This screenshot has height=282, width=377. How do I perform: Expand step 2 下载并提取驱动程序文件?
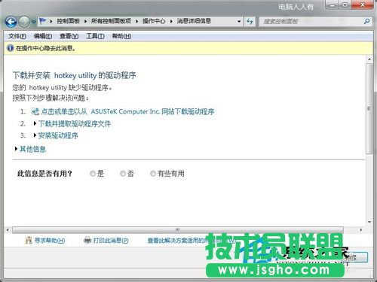pos(75,123)
